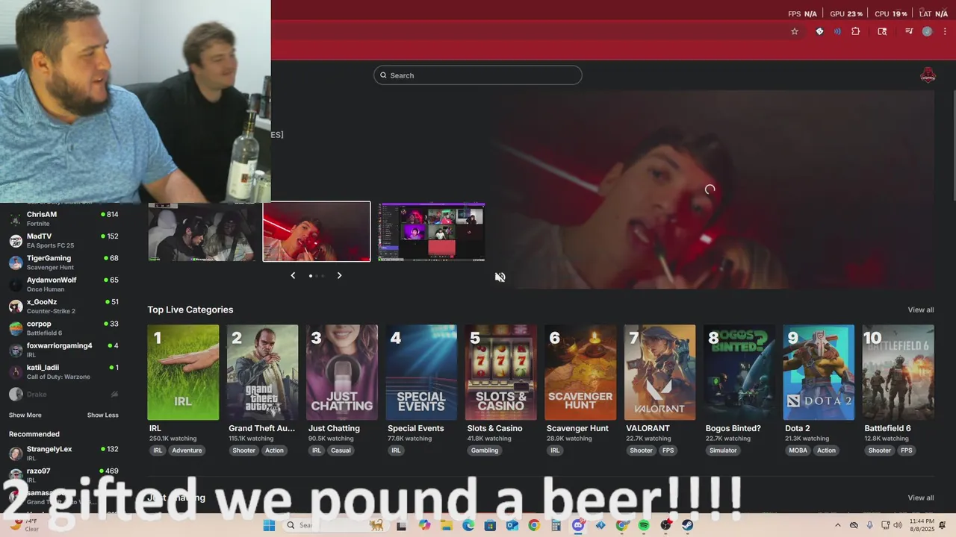Open File Explorer from the taskbar

447,525
